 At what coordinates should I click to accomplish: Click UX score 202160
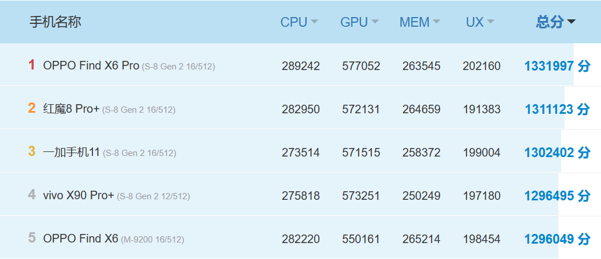[481, 66]
